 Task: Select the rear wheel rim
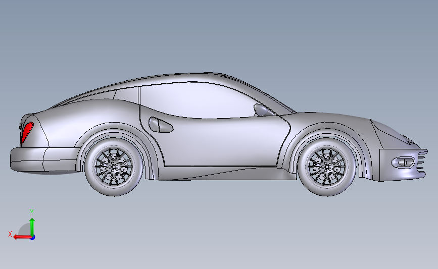[x=114, y=167]
